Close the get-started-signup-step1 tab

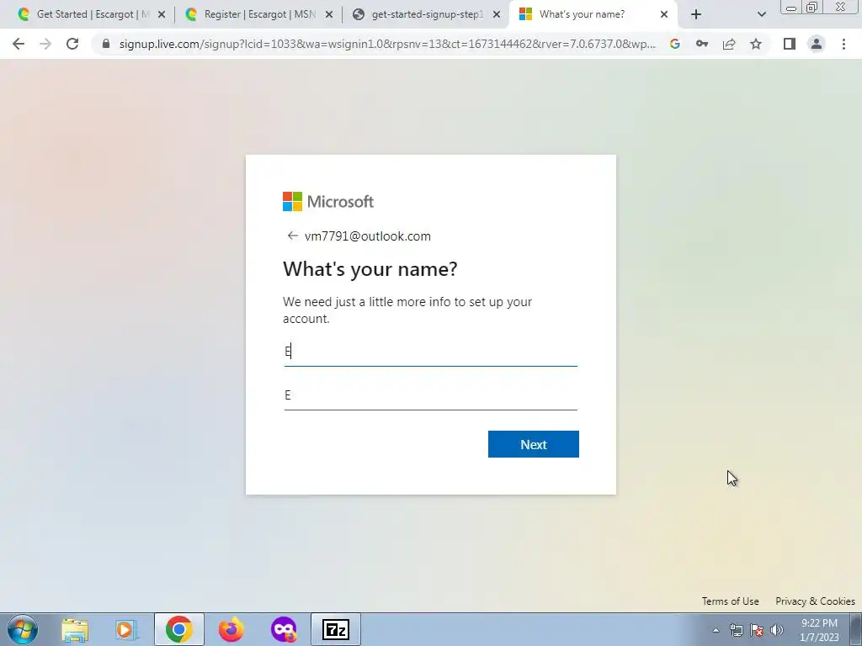coord(497,14)
